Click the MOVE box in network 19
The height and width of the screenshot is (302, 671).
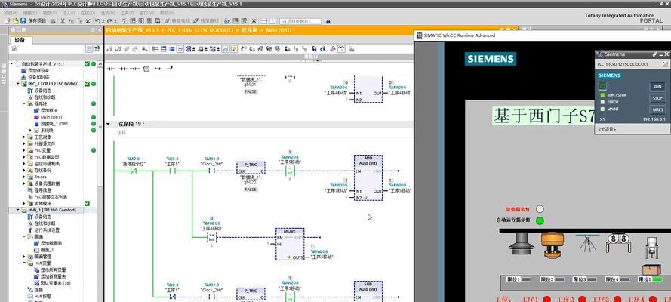(290, 244)
